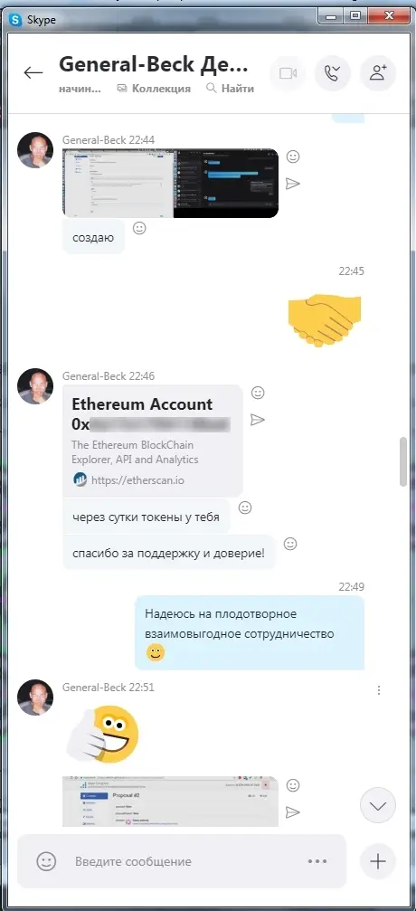
Task: Open message options at 22:51
Action: pyautogui.click(x=379, y=690)
